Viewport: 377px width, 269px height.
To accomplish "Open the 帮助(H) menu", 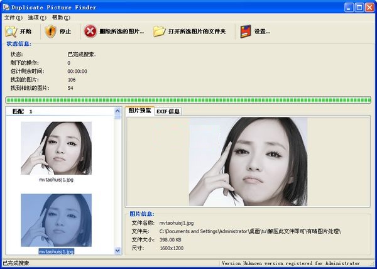I will click(61, 18).
